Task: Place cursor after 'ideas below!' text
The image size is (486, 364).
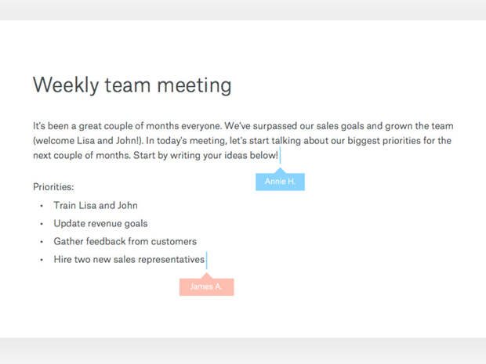Action: (x=279, y=155)
